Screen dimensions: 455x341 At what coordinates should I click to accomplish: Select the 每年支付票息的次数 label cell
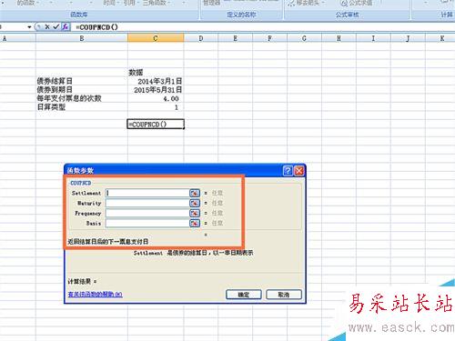click(x=82, y=98)
